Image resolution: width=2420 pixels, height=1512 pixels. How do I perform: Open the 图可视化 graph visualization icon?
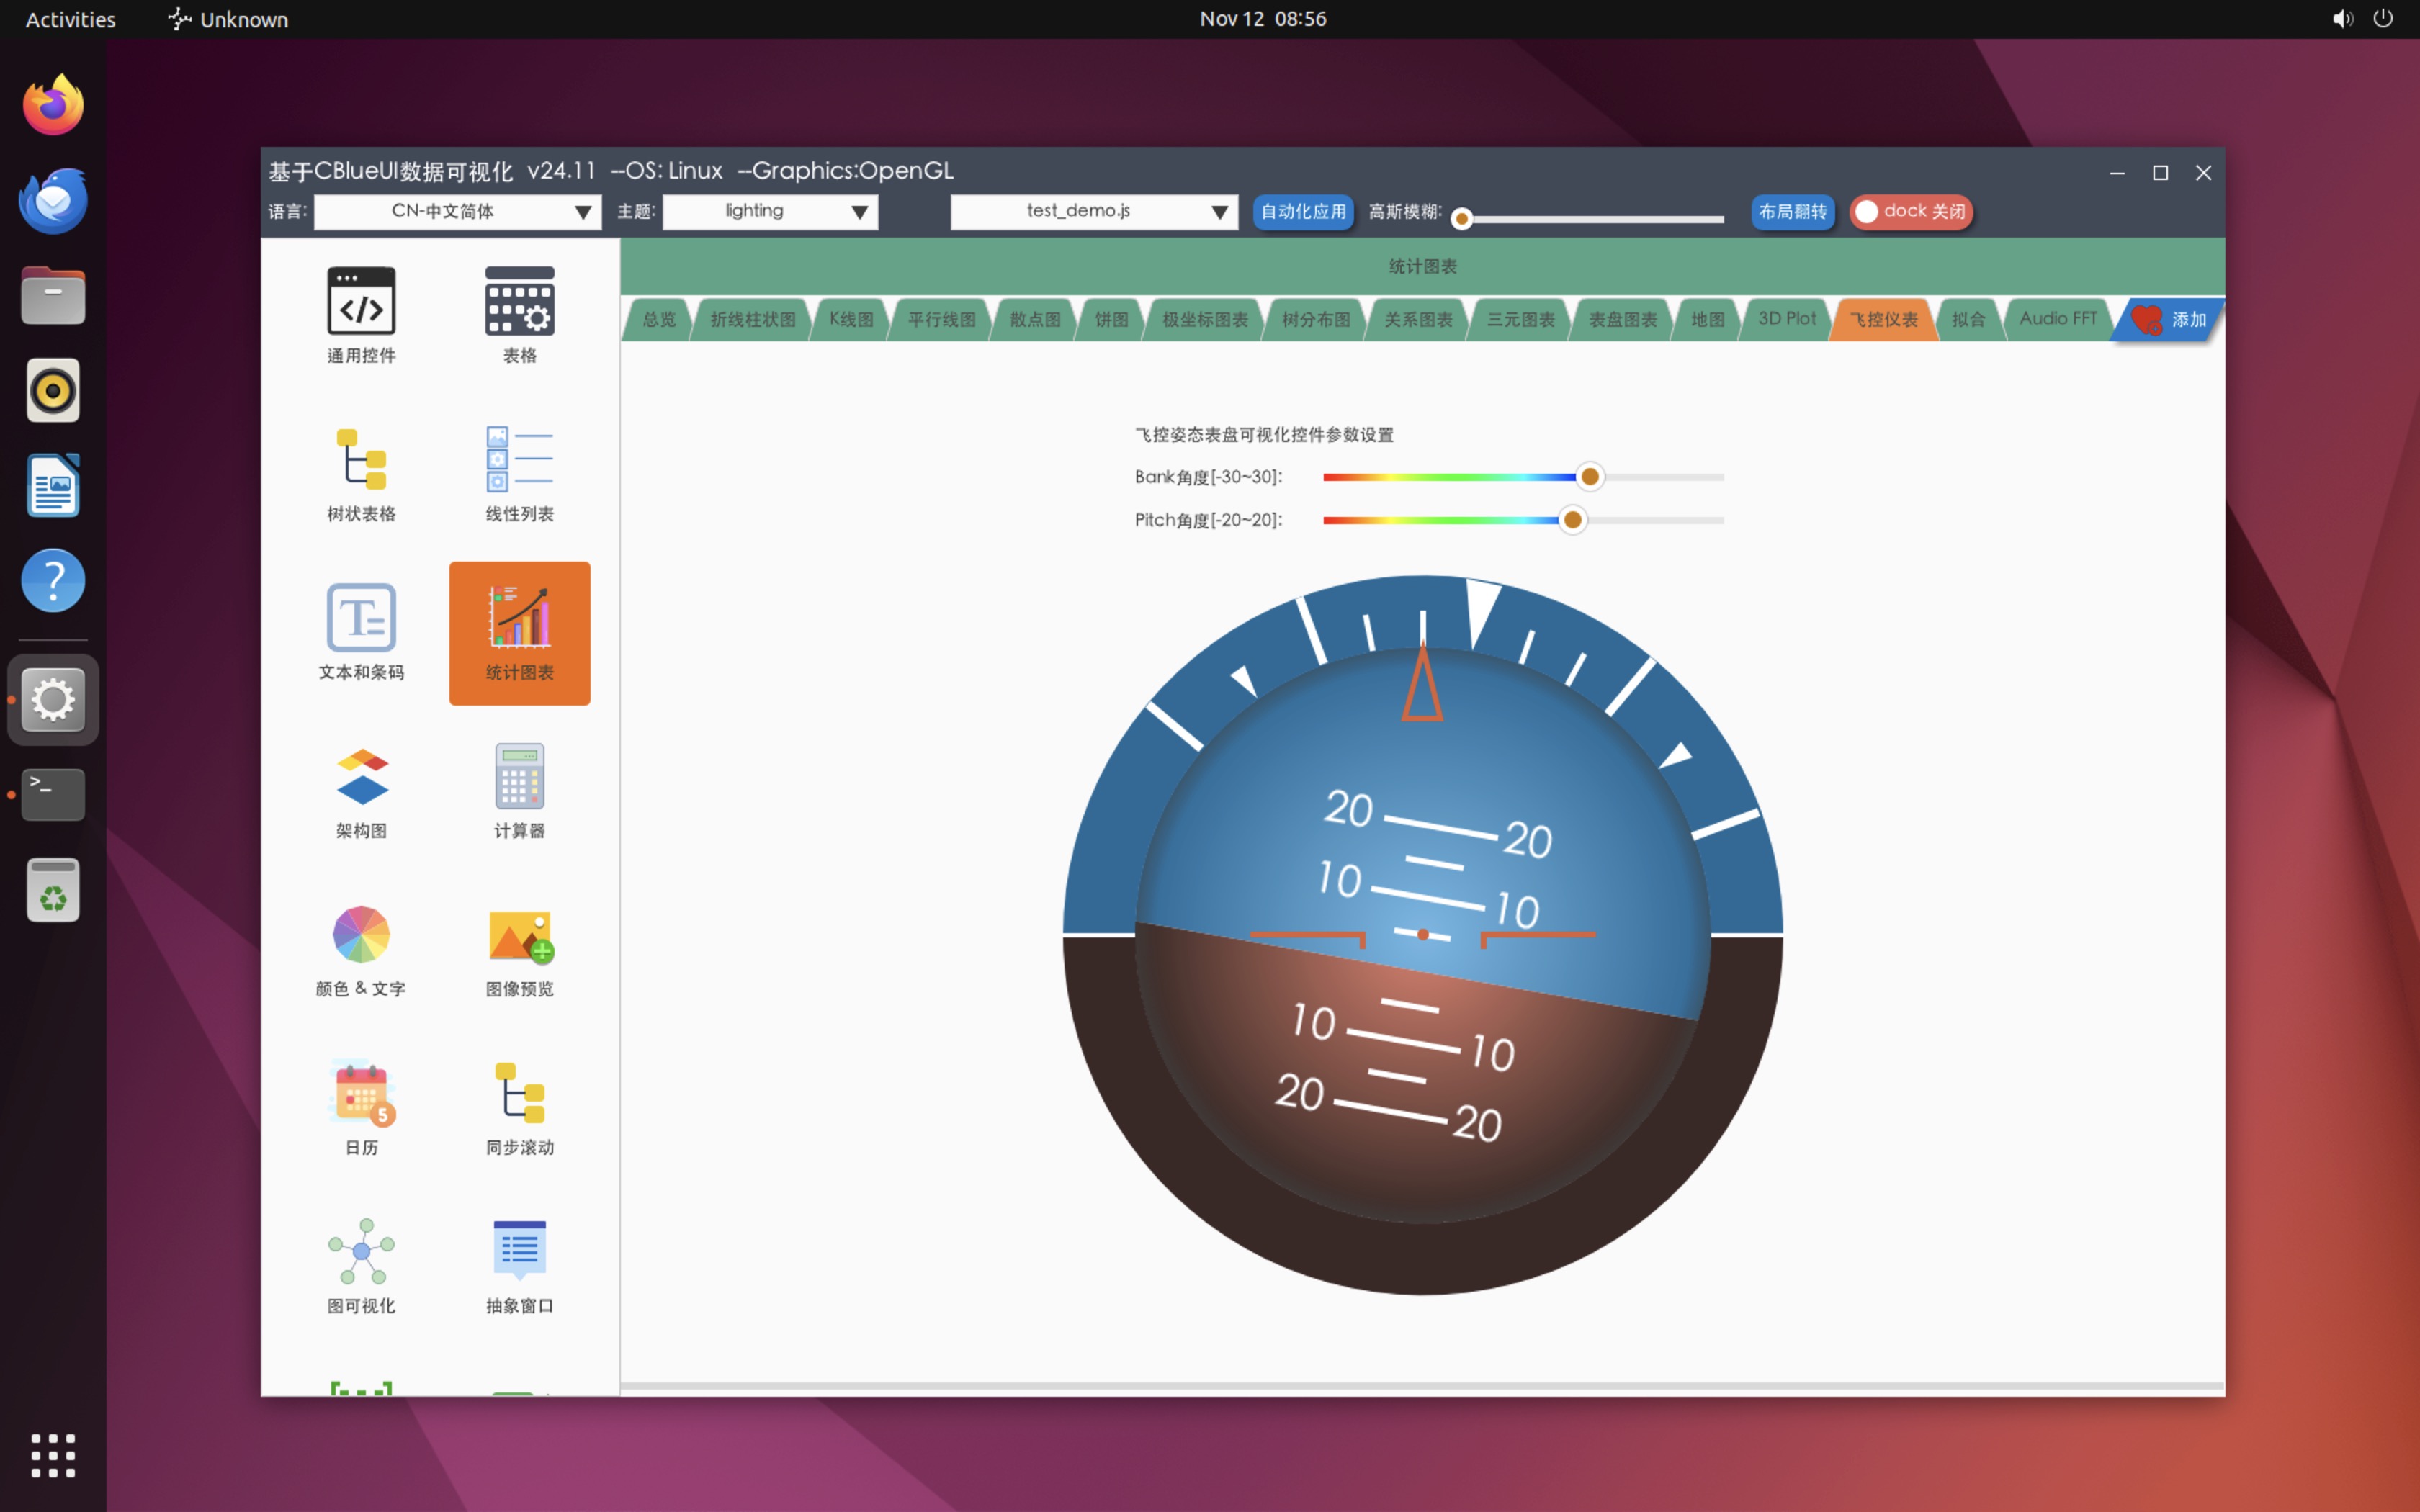pos(361,1266)
